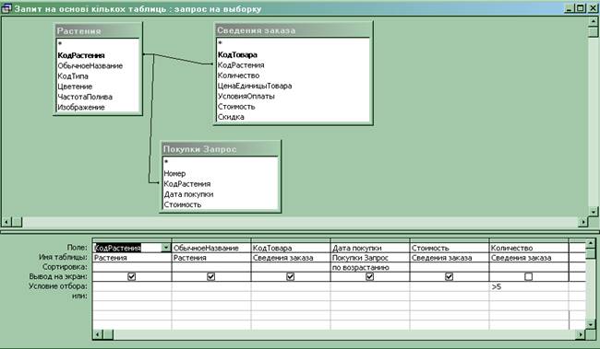This screenshot has height=349, width=600.
Task: Select Стоимость in Сведения заказа table list
Action: [236, 107]
